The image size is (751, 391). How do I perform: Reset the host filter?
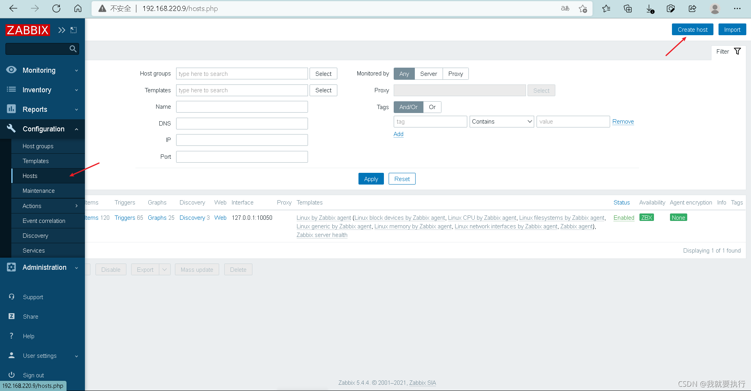pyautogui.click(x=402, y=179)
